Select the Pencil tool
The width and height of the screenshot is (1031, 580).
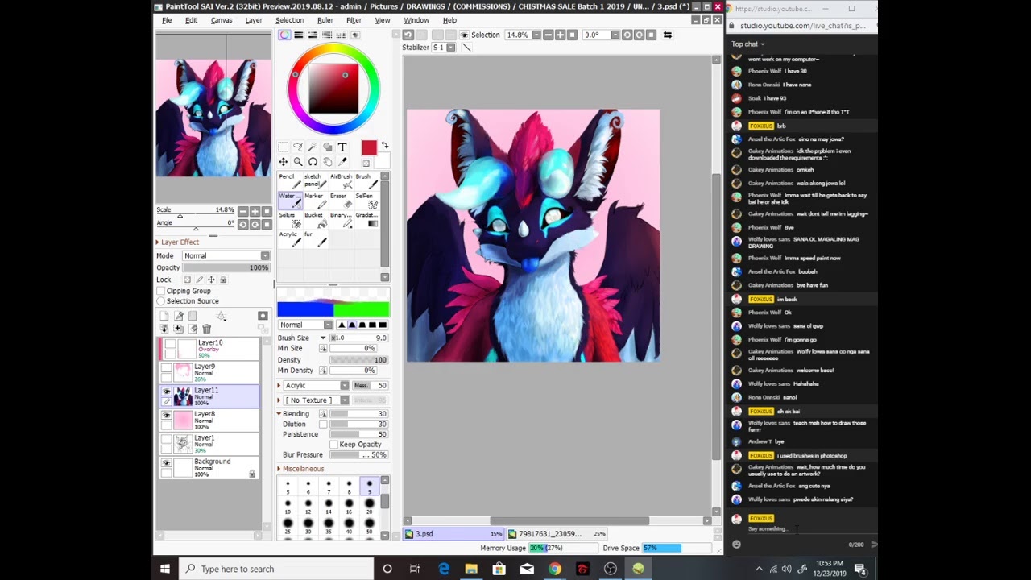[289, 180]
